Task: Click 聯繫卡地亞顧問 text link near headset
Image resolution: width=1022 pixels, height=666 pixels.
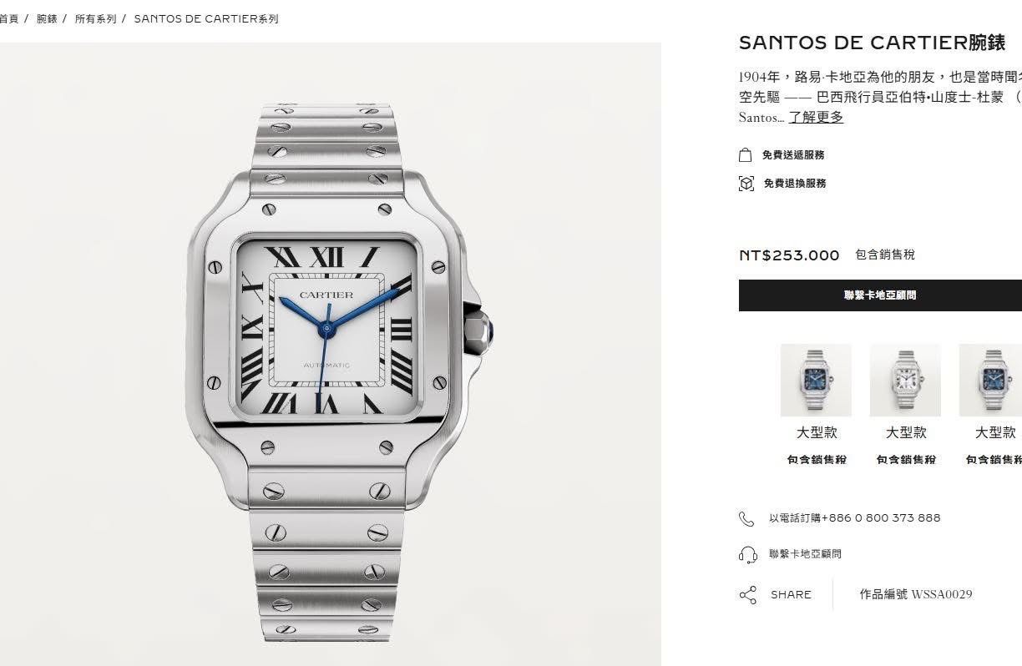Action: (x=805, y=554)
